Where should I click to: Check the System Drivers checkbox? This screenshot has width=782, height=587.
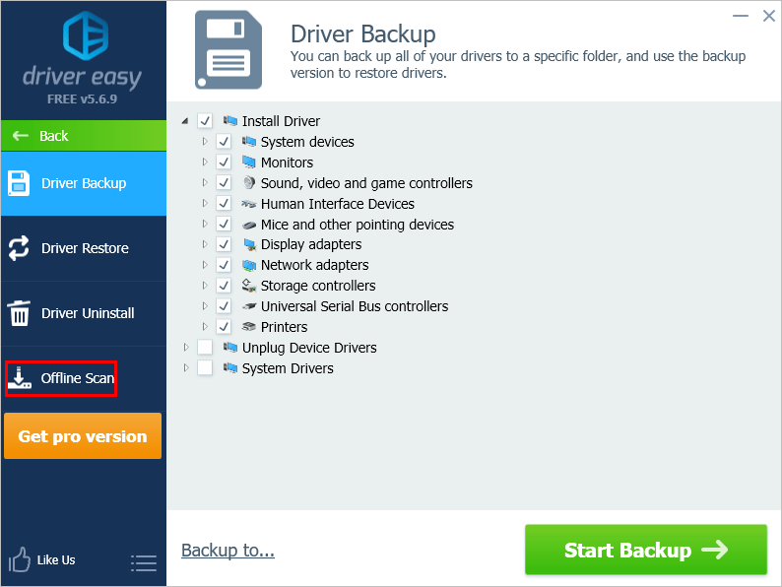click(205, 368)
